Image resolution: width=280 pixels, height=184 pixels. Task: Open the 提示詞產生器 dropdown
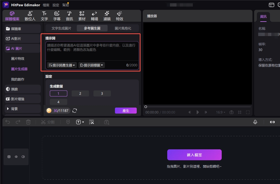tap(62, 65)
